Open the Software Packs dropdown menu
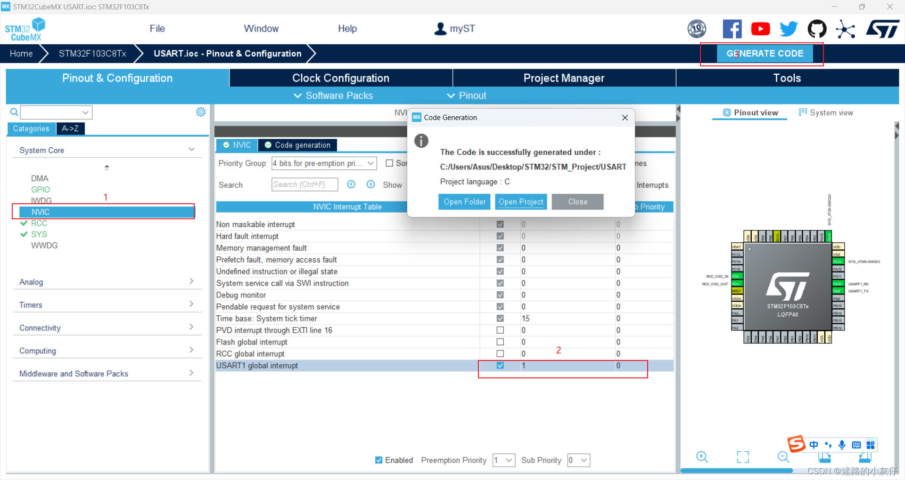 333,96
